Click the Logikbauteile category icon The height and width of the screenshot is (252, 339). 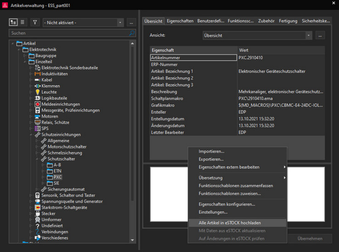38,98
